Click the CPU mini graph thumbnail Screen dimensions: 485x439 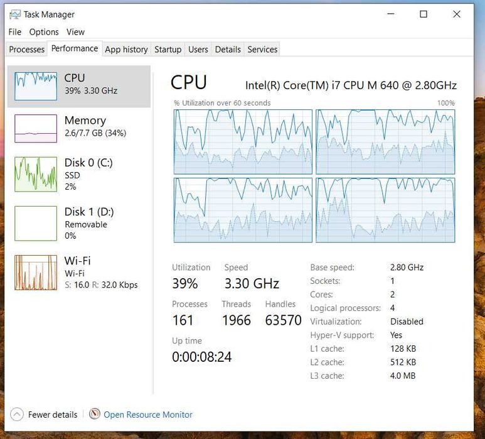click(x=36, y=85)
